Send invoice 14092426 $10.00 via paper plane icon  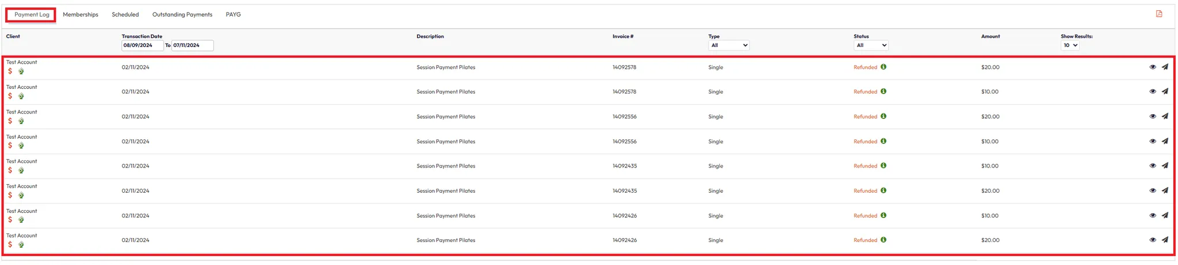(1165, 216)
